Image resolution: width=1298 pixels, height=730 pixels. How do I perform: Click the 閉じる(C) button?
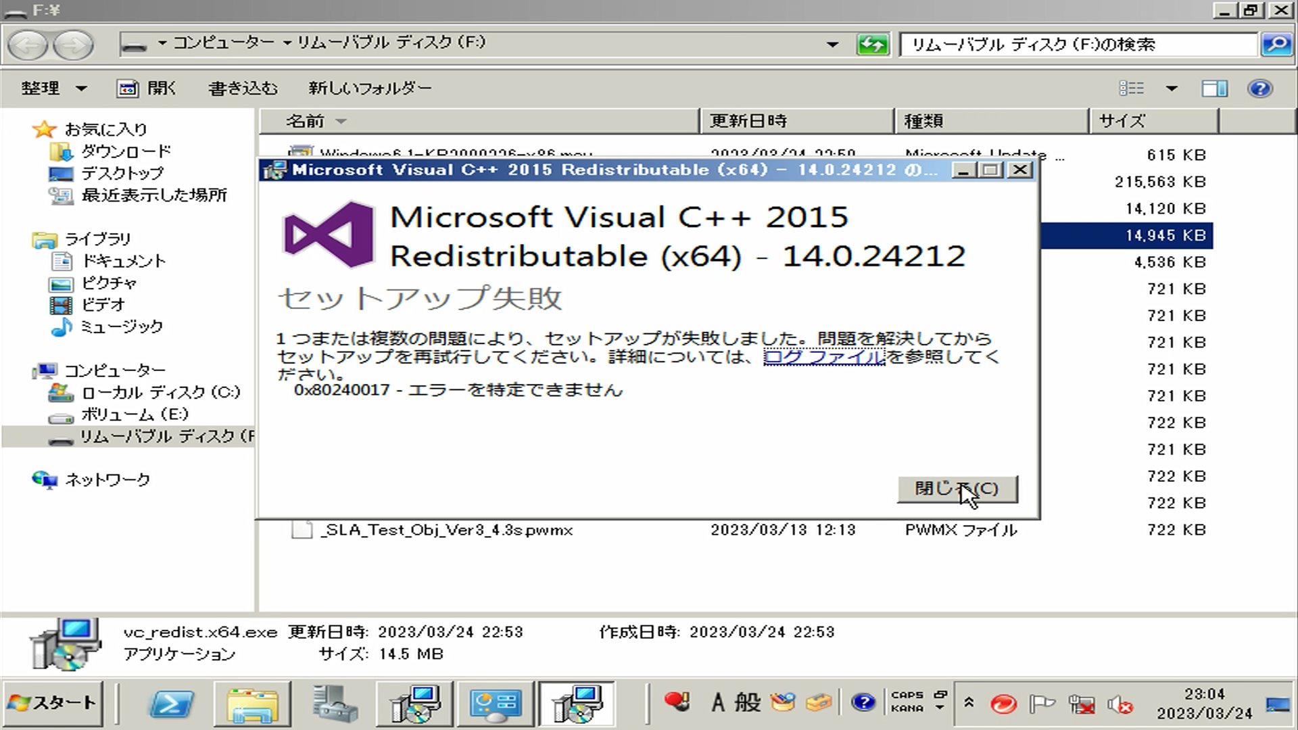tap(957, 489)
